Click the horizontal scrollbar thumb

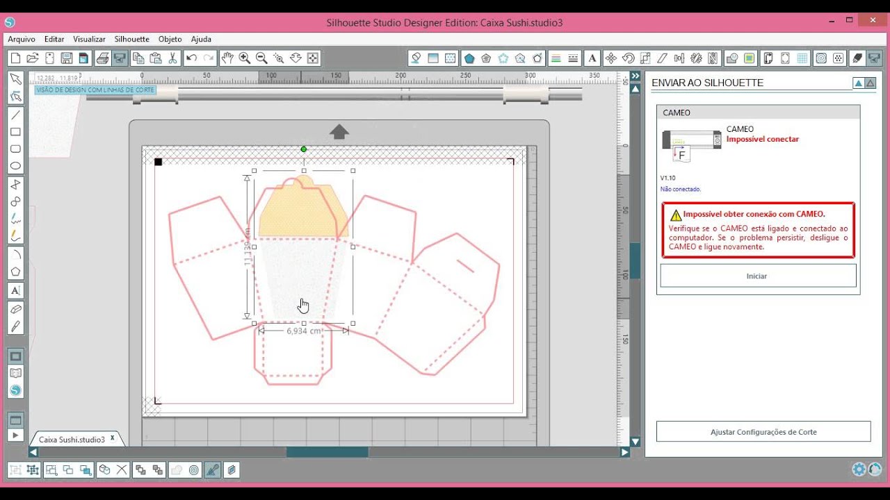pyautogui.click(x=327, y=452)
